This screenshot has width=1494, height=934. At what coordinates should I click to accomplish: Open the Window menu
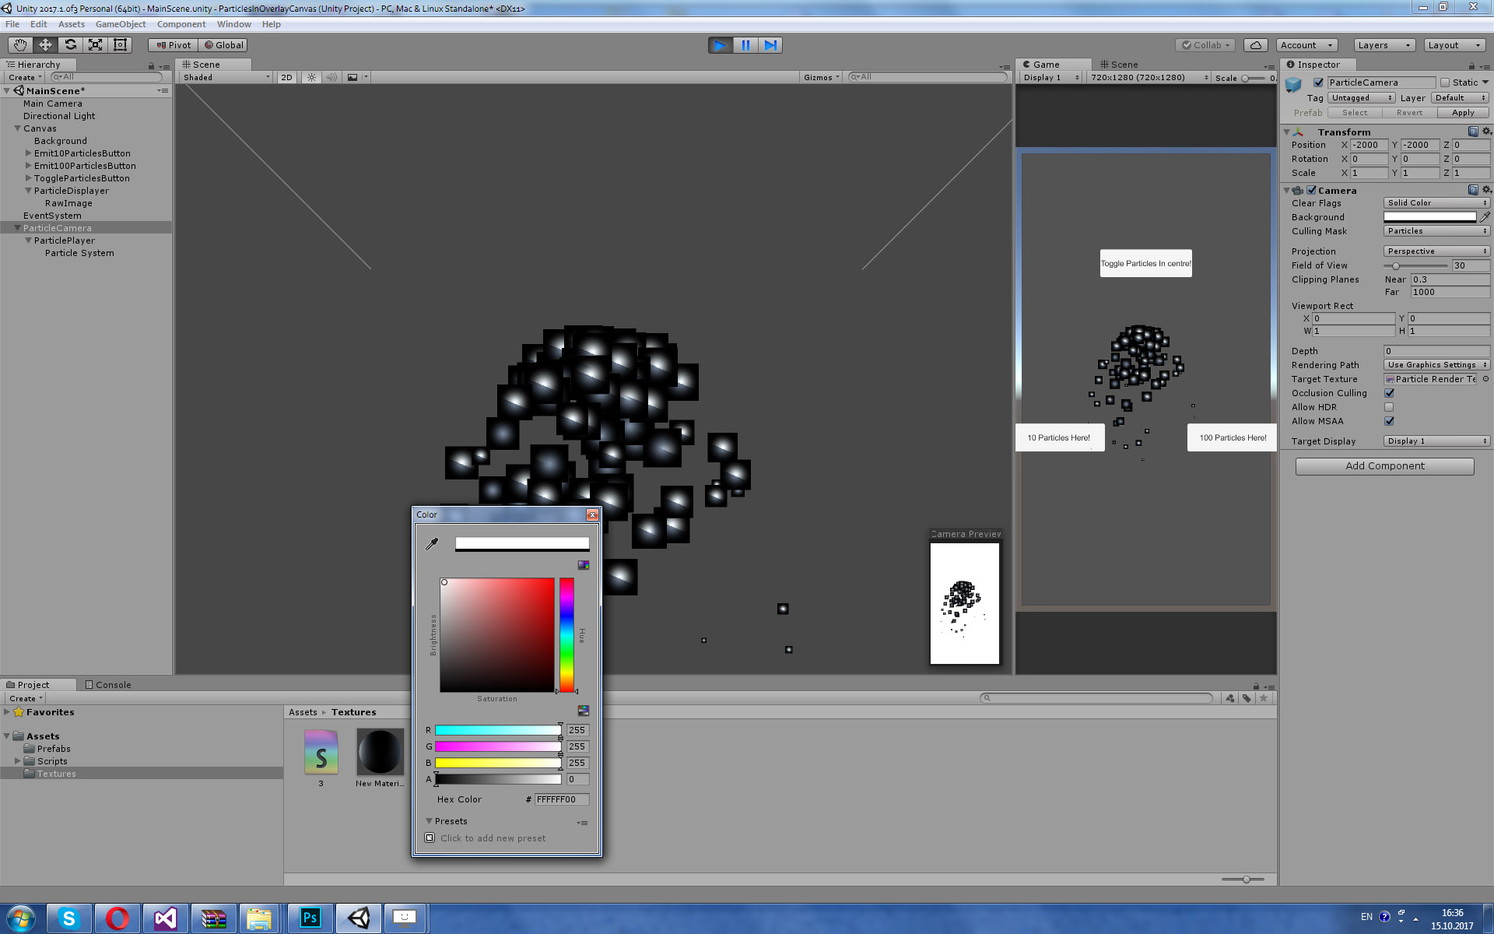(x=233, y=24)
